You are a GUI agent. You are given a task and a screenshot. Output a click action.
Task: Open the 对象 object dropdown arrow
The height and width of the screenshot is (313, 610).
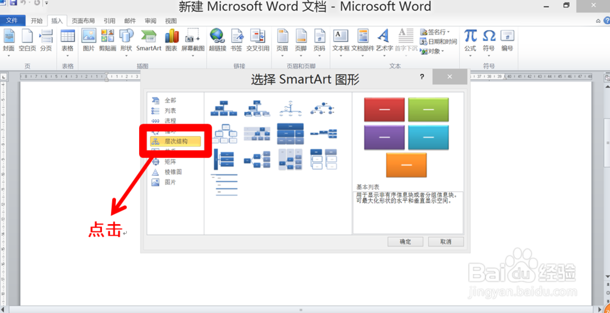(x=443, y=51)
